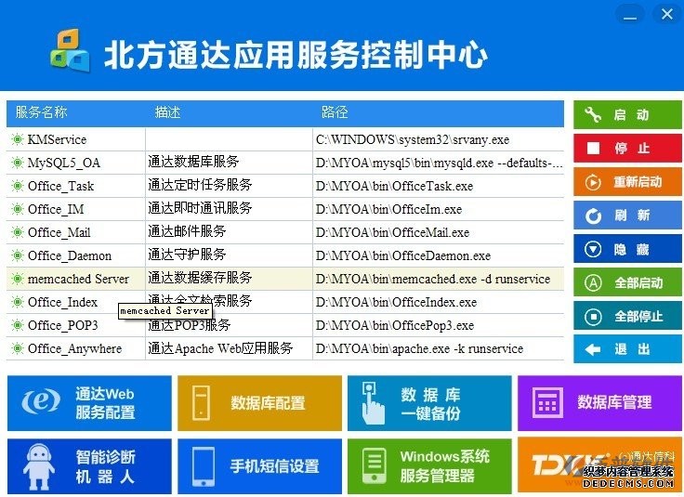Launch the 智能诊断机器人 tile
Image resolution: width=684 pixels, height=497 pixels.
tap(89, 466)
